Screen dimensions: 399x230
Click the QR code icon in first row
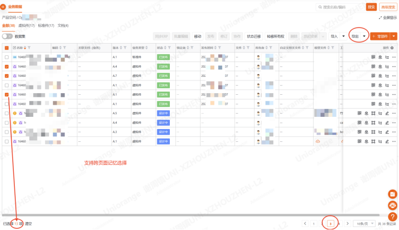(x=359, y=57)
